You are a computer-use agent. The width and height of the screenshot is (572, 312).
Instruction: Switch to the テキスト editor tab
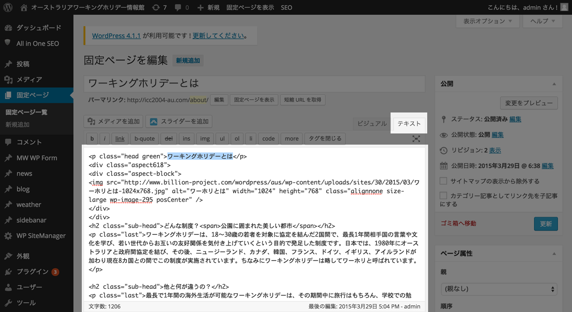point(409,124)
